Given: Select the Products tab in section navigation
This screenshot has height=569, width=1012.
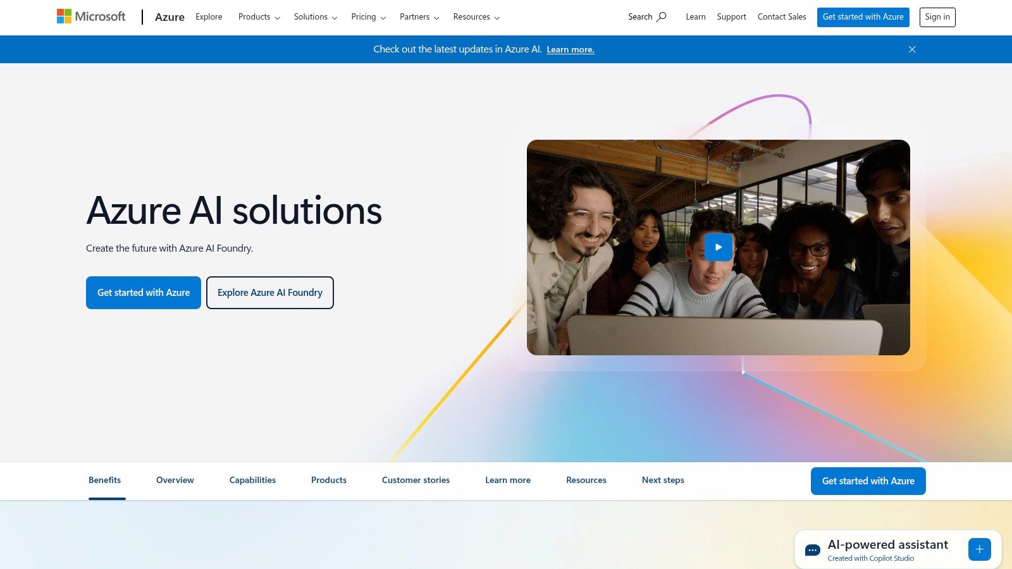Looking at the screenshot, I should pos(329,480).
